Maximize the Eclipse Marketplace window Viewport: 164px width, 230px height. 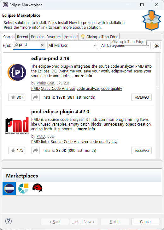tap(142, 5)
